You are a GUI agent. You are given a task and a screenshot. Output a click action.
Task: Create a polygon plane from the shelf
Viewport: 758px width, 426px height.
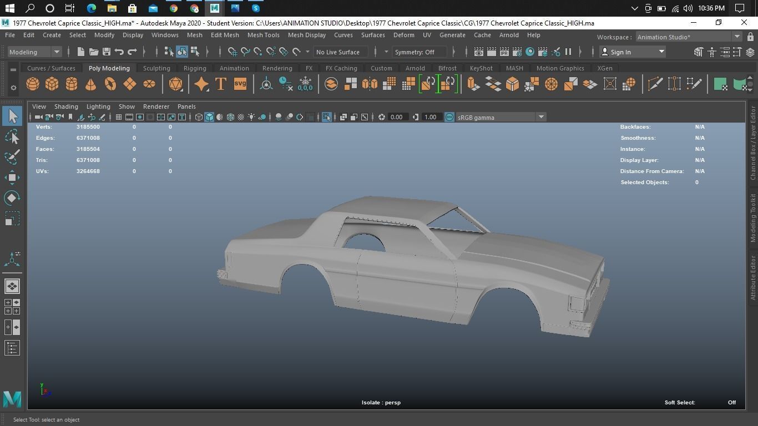click(x=130, y=84)
